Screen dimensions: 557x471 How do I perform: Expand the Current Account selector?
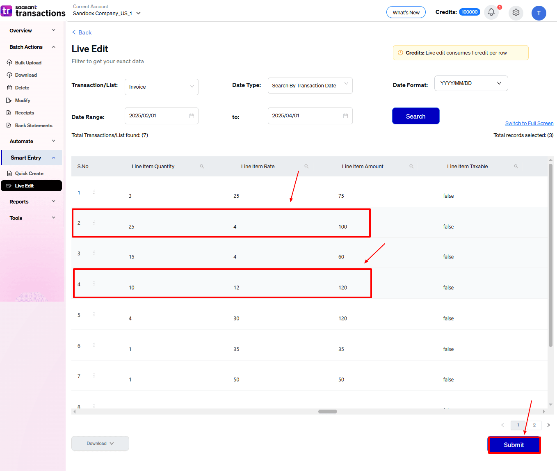tap(139, 13)
